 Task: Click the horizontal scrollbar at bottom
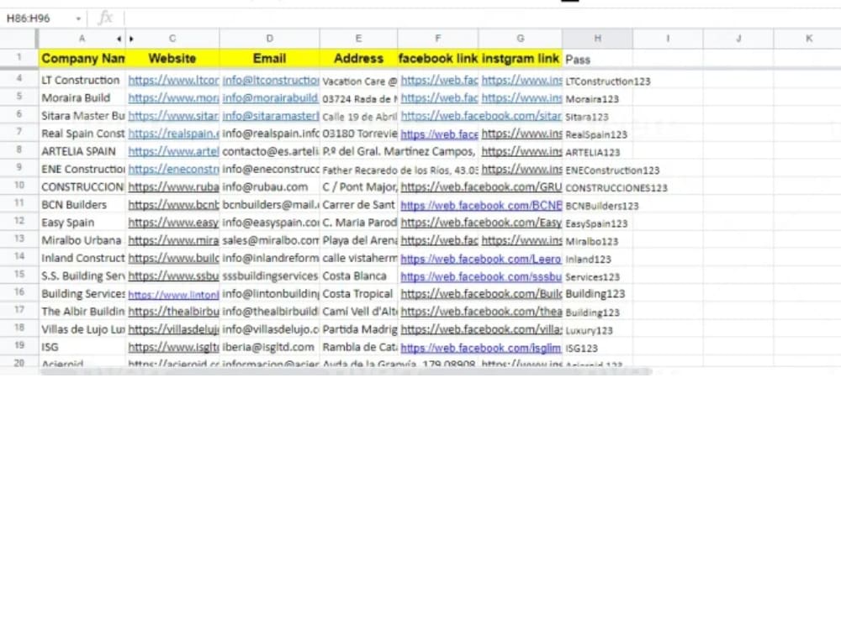click(346, 371)
